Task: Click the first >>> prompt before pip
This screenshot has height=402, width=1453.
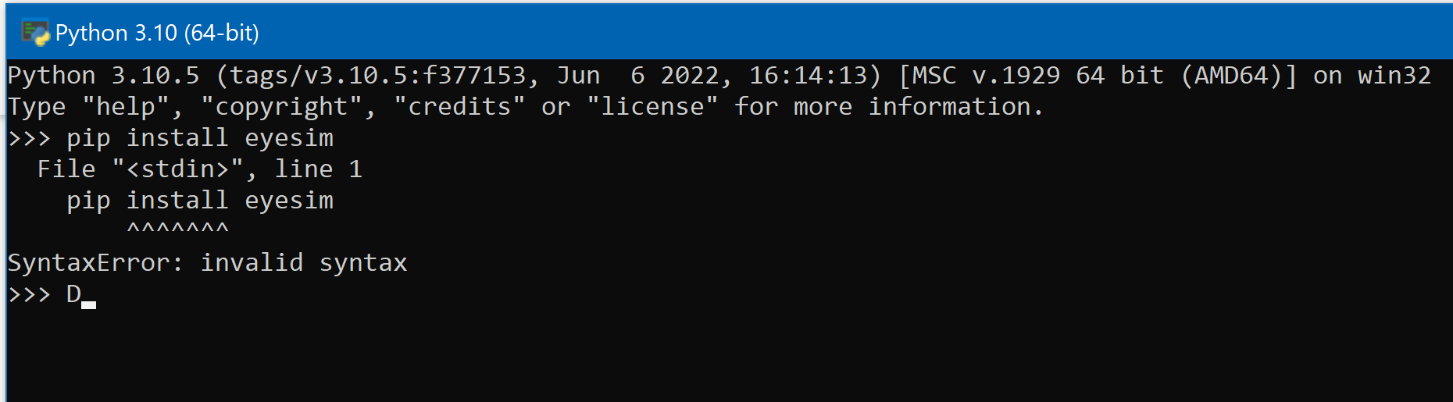Action: [30, 138]
